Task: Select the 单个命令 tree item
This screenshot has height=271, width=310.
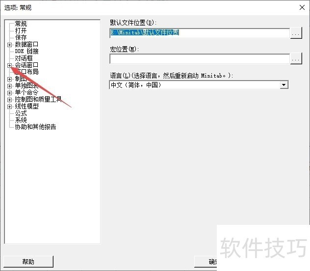Action: click(26, 92)
